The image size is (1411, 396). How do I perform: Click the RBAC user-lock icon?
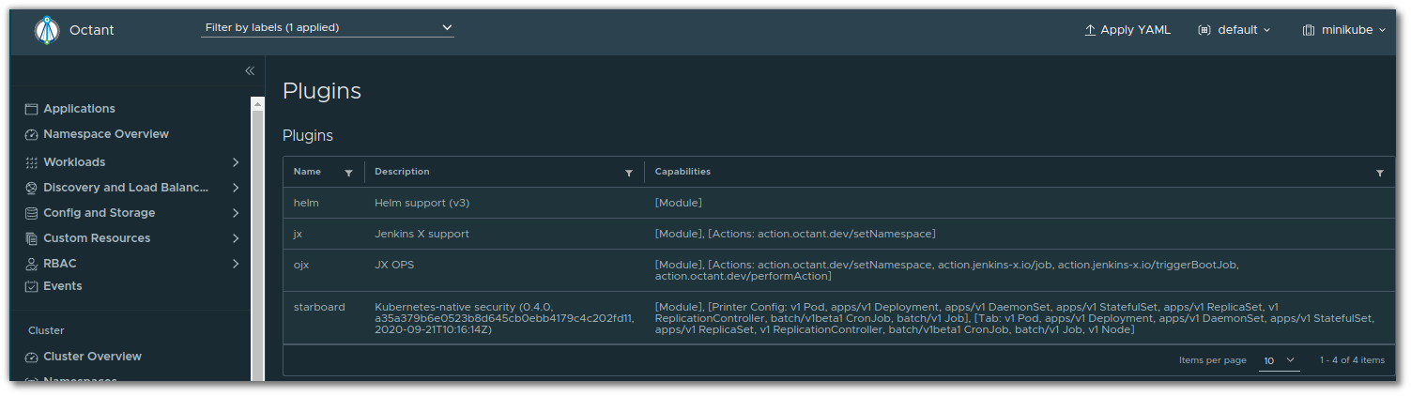click(31, 264)
